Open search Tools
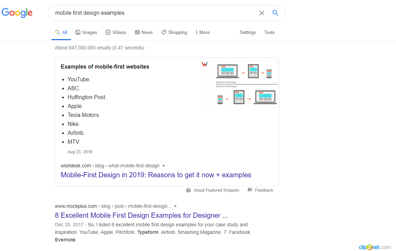The image size is (396, 251). [x=269, y=32]
